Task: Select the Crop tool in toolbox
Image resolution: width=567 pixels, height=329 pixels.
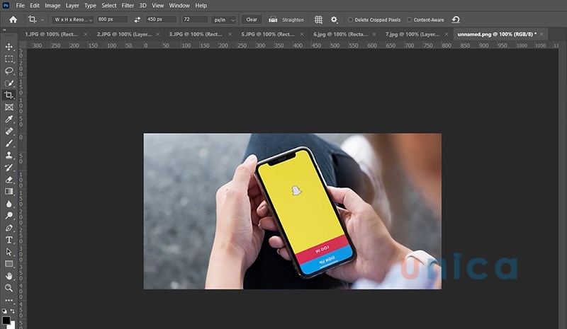Action: [x=9, y=95]
